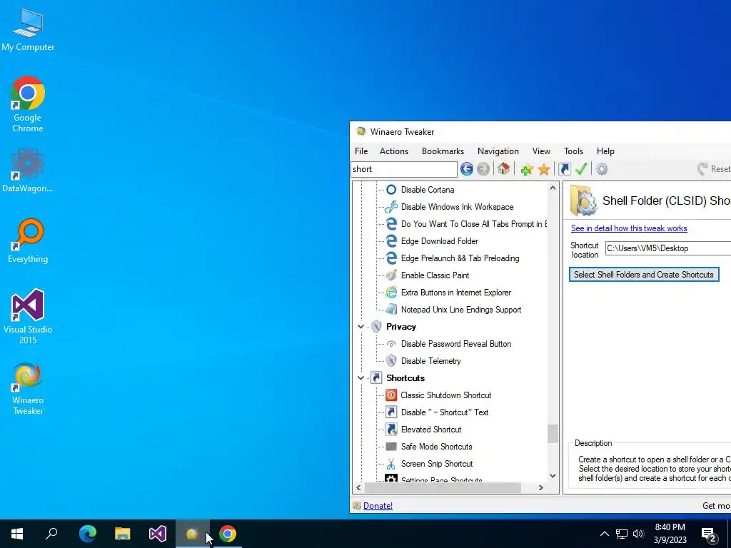
Task: Select Winaero Tweaker desktop shortcut
Action: point(28,389)
